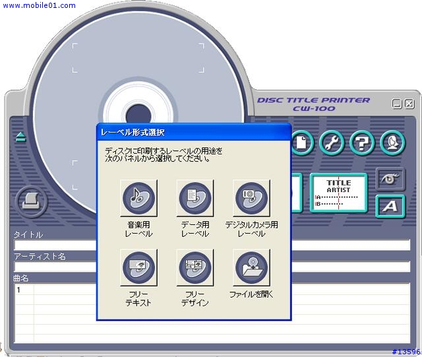Open settings with the wrench icon
The height and width of the screenshot is (357, 422).
point(332,143)
